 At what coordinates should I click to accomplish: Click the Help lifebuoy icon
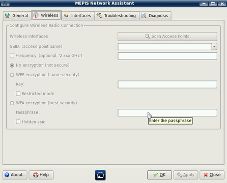(36, 175)
